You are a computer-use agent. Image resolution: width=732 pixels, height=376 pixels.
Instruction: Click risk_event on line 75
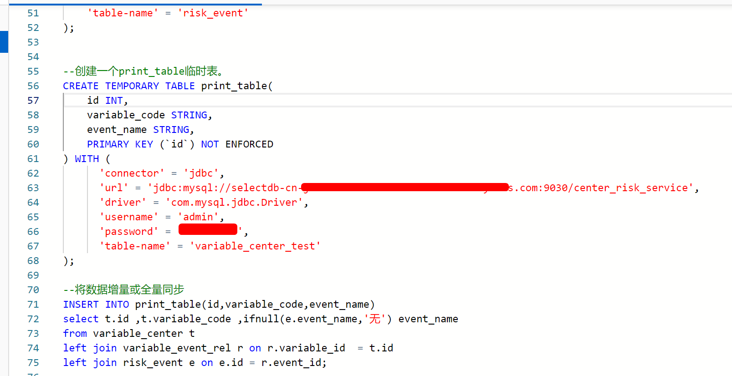153,363
